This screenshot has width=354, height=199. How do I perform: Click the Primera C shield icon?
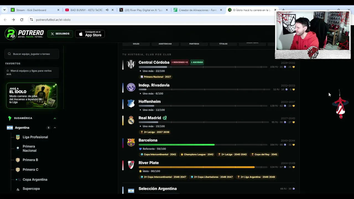coord(18,170)
